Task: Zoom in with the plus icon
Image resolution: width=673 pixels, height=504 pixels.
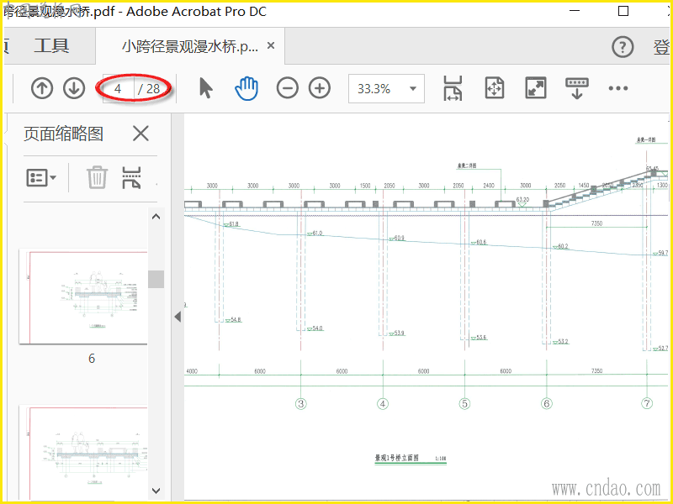Action: (320, 88)
